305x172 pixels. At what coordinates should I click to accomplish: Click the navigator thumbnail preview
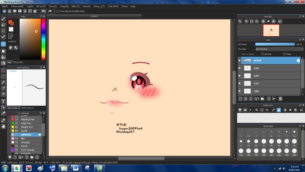pos(271,30)
